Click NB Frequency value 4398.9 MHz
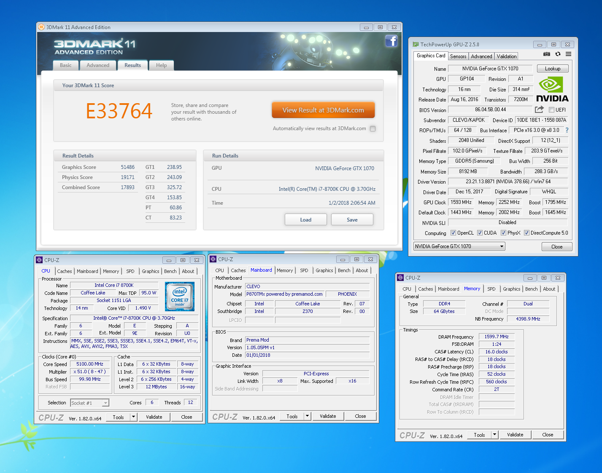Screen dimensions: 602x473 (528, 319)
